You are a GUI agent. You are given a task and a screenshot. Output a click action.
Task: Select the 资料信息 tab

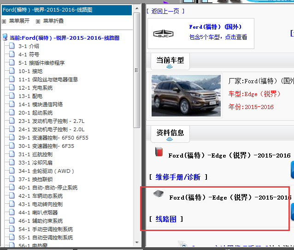(170, 134)
